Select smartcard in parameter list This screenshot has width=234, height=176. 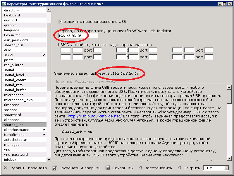[12, 115]
